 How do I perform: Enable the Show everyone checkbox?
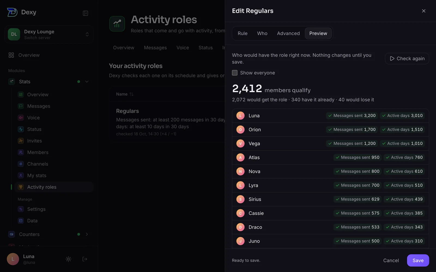[x=235, y=73]
